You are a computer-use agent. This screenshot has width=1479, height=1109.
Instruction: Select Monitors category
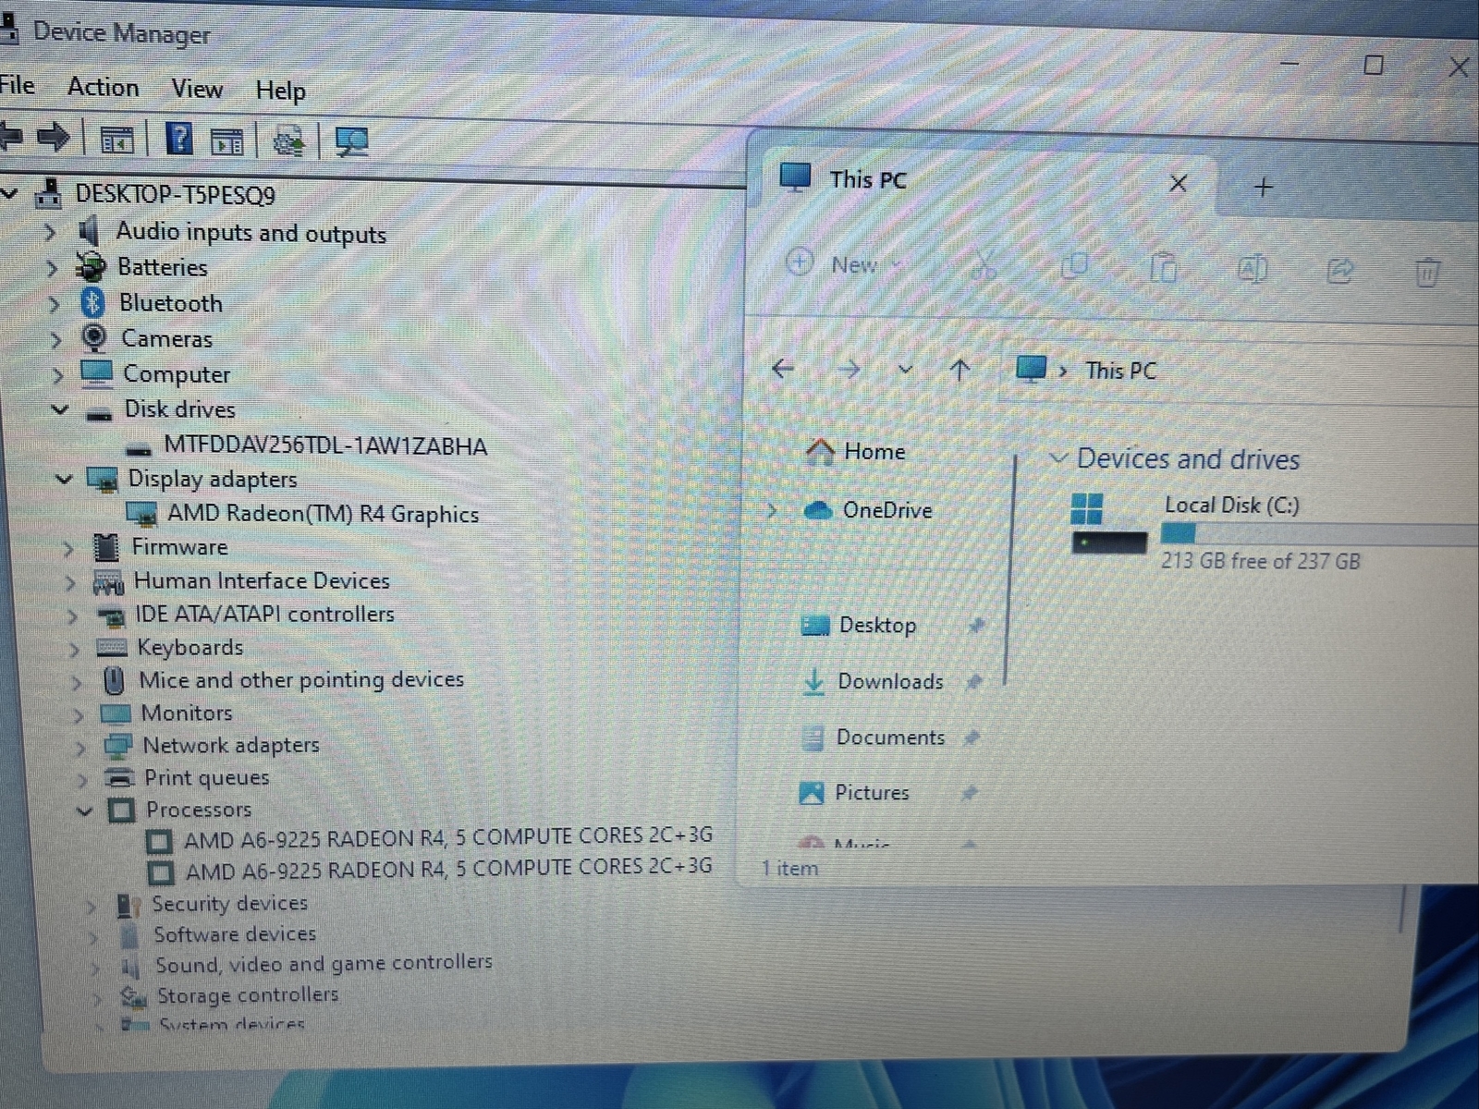(x=186, y=713)
